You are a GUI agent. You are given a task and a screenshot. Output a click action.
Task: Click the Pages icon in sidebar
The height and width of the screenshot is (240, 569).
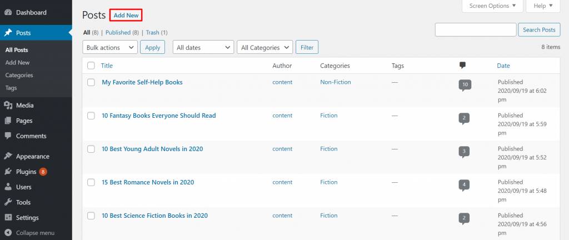pos(8,121)
